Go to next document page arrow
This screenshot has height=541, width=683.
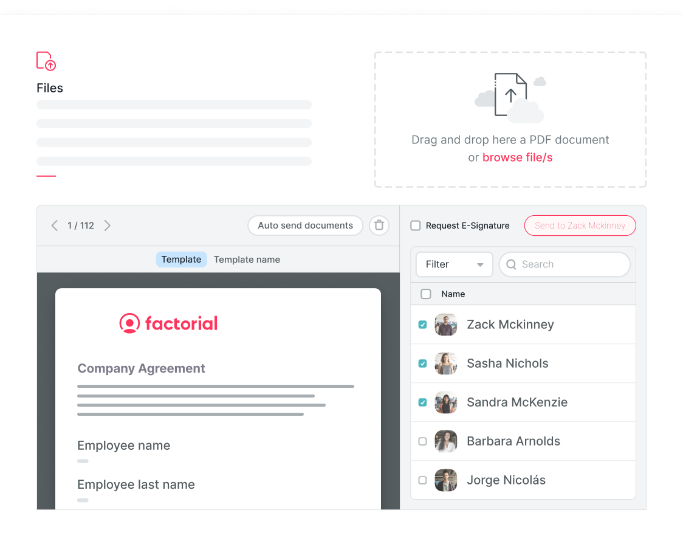[108, 226]
